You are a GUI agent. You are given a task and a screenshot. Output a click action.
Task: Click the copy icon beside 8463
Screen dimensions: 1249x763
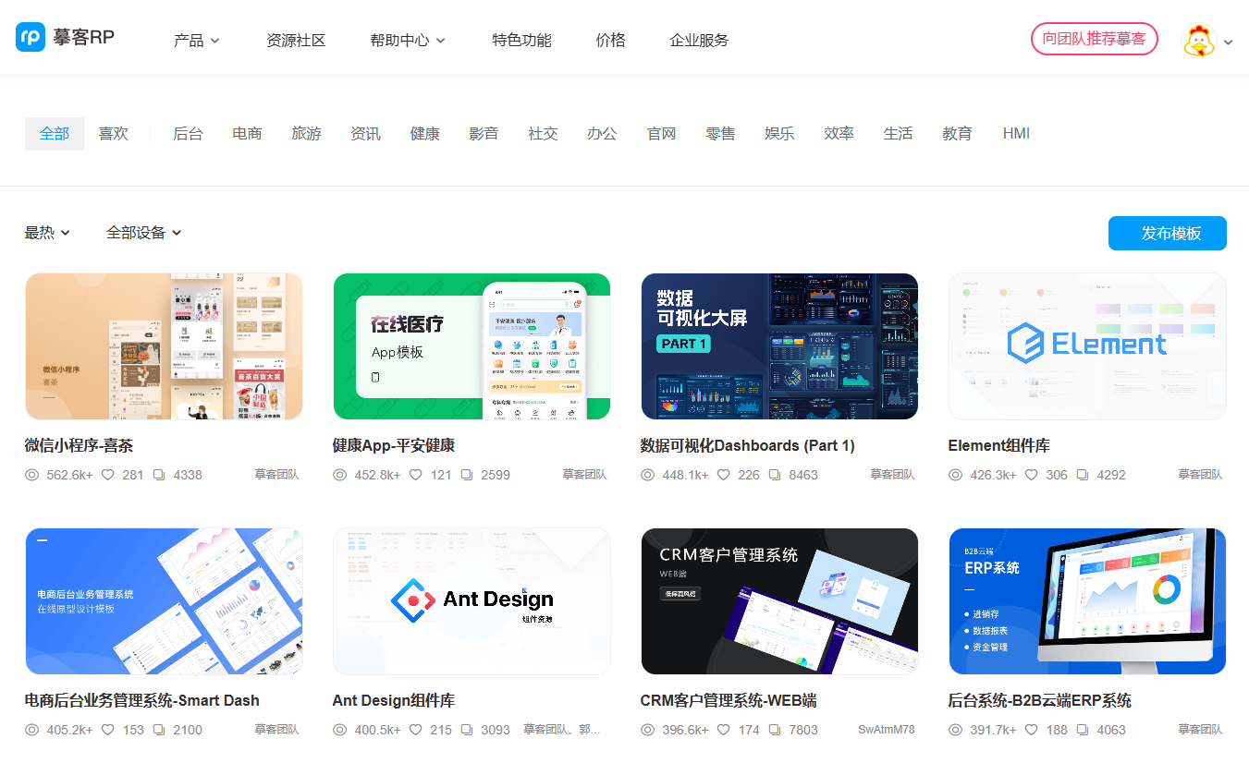775,475
